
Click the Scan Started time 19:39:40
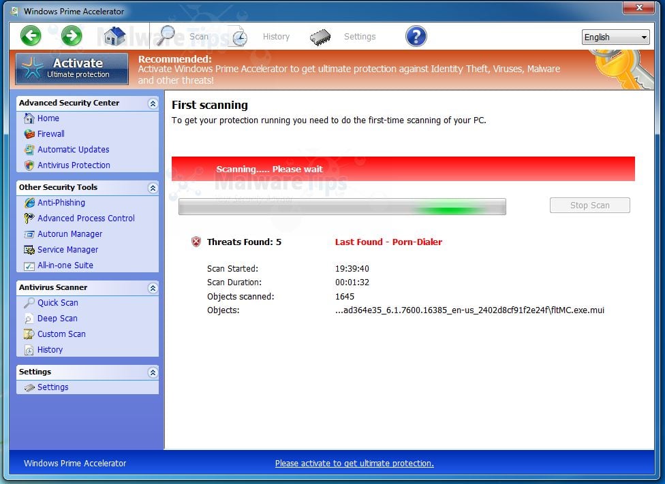click(x=352, y=269)
